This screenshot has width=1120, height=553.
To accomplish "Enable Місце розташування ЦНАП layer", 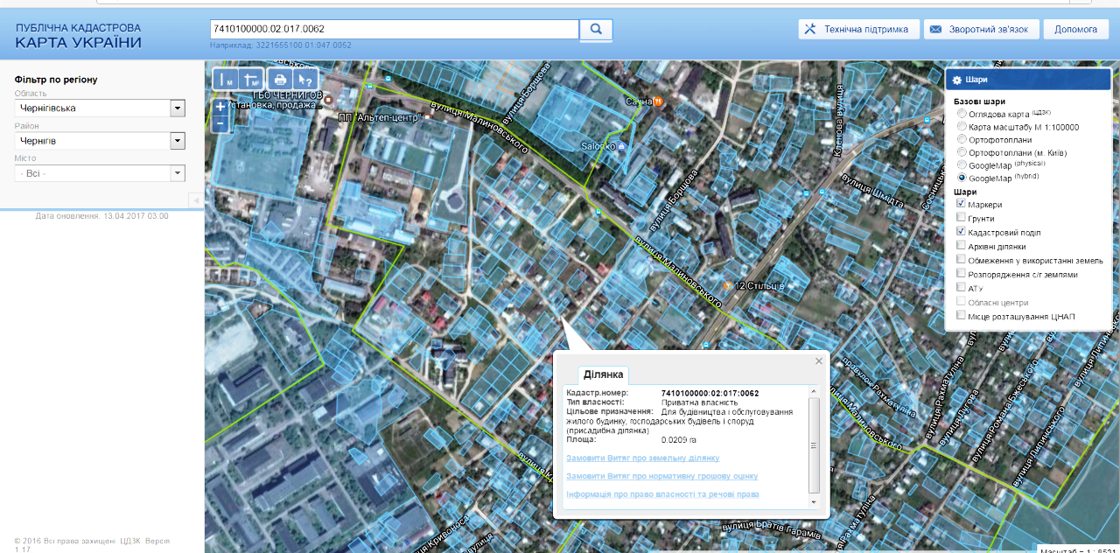I will pyautogui.click(x=962, y=315).
